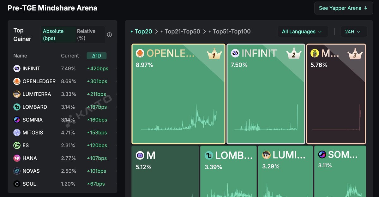Click the icon on the 5.12% M tile
379x197 pixels.
click(x=140, y=155)
